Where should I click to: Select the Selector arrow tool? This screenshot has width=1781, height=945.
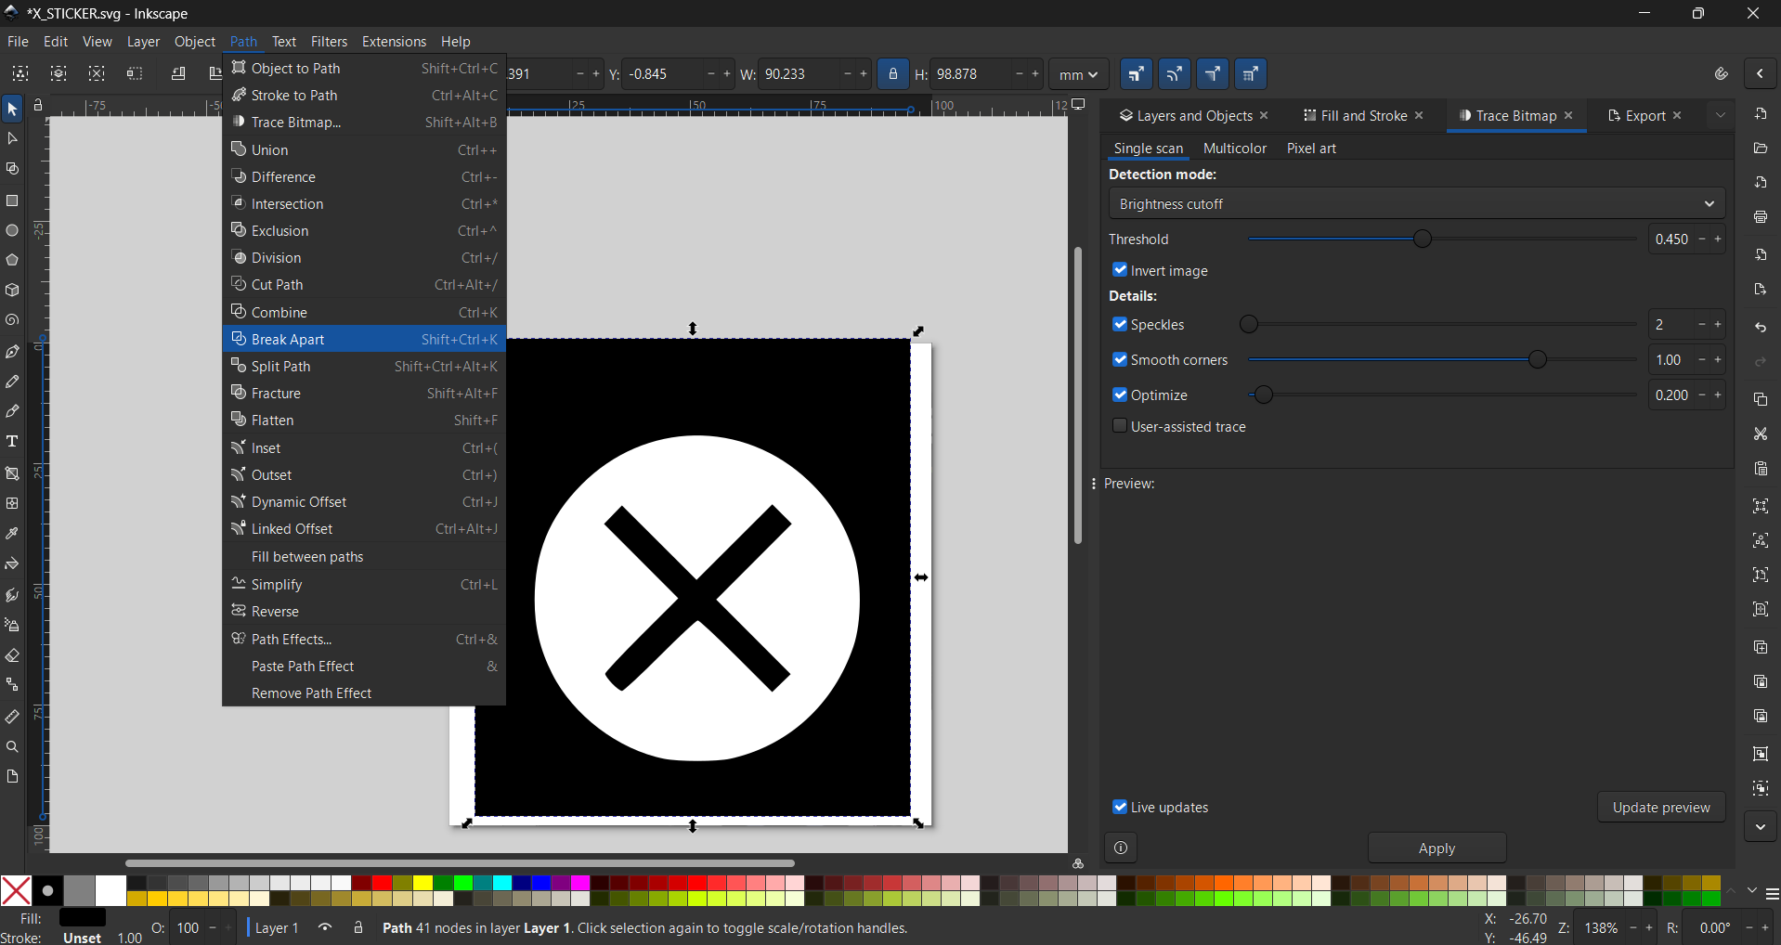coord(12,110)
